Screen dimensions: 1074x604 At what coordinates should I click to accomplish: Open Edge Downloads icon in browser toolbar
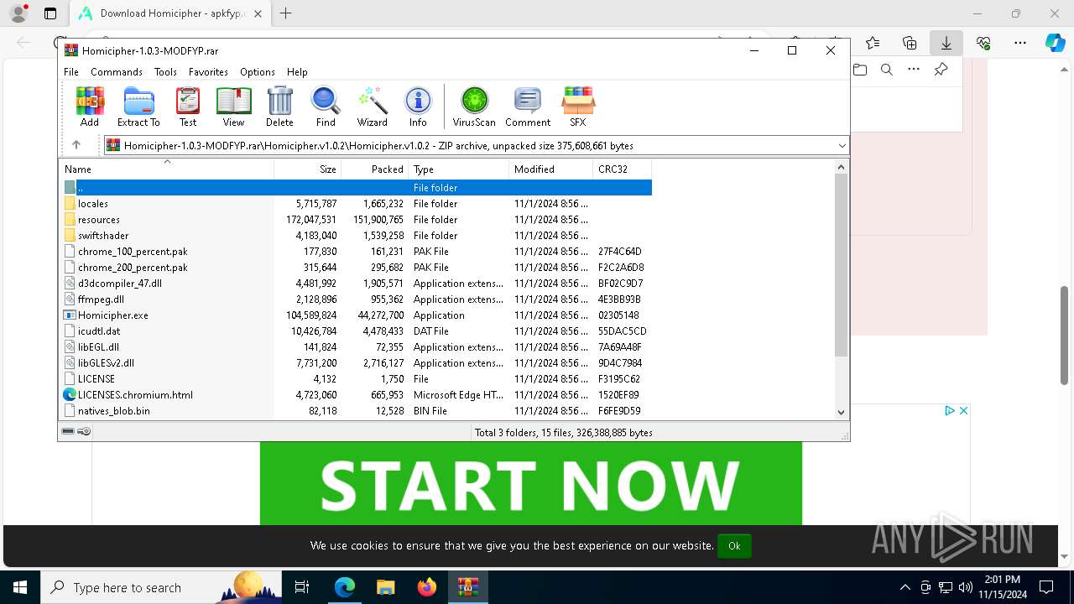pyautogui.click(x=946, y=43)
